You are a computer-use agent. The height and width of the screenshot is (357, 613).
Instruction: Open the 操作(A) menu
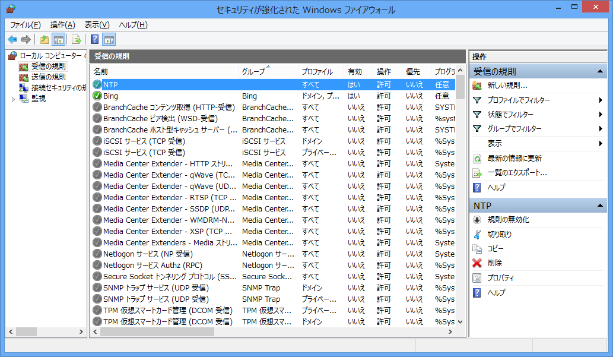tap(62, 25)
